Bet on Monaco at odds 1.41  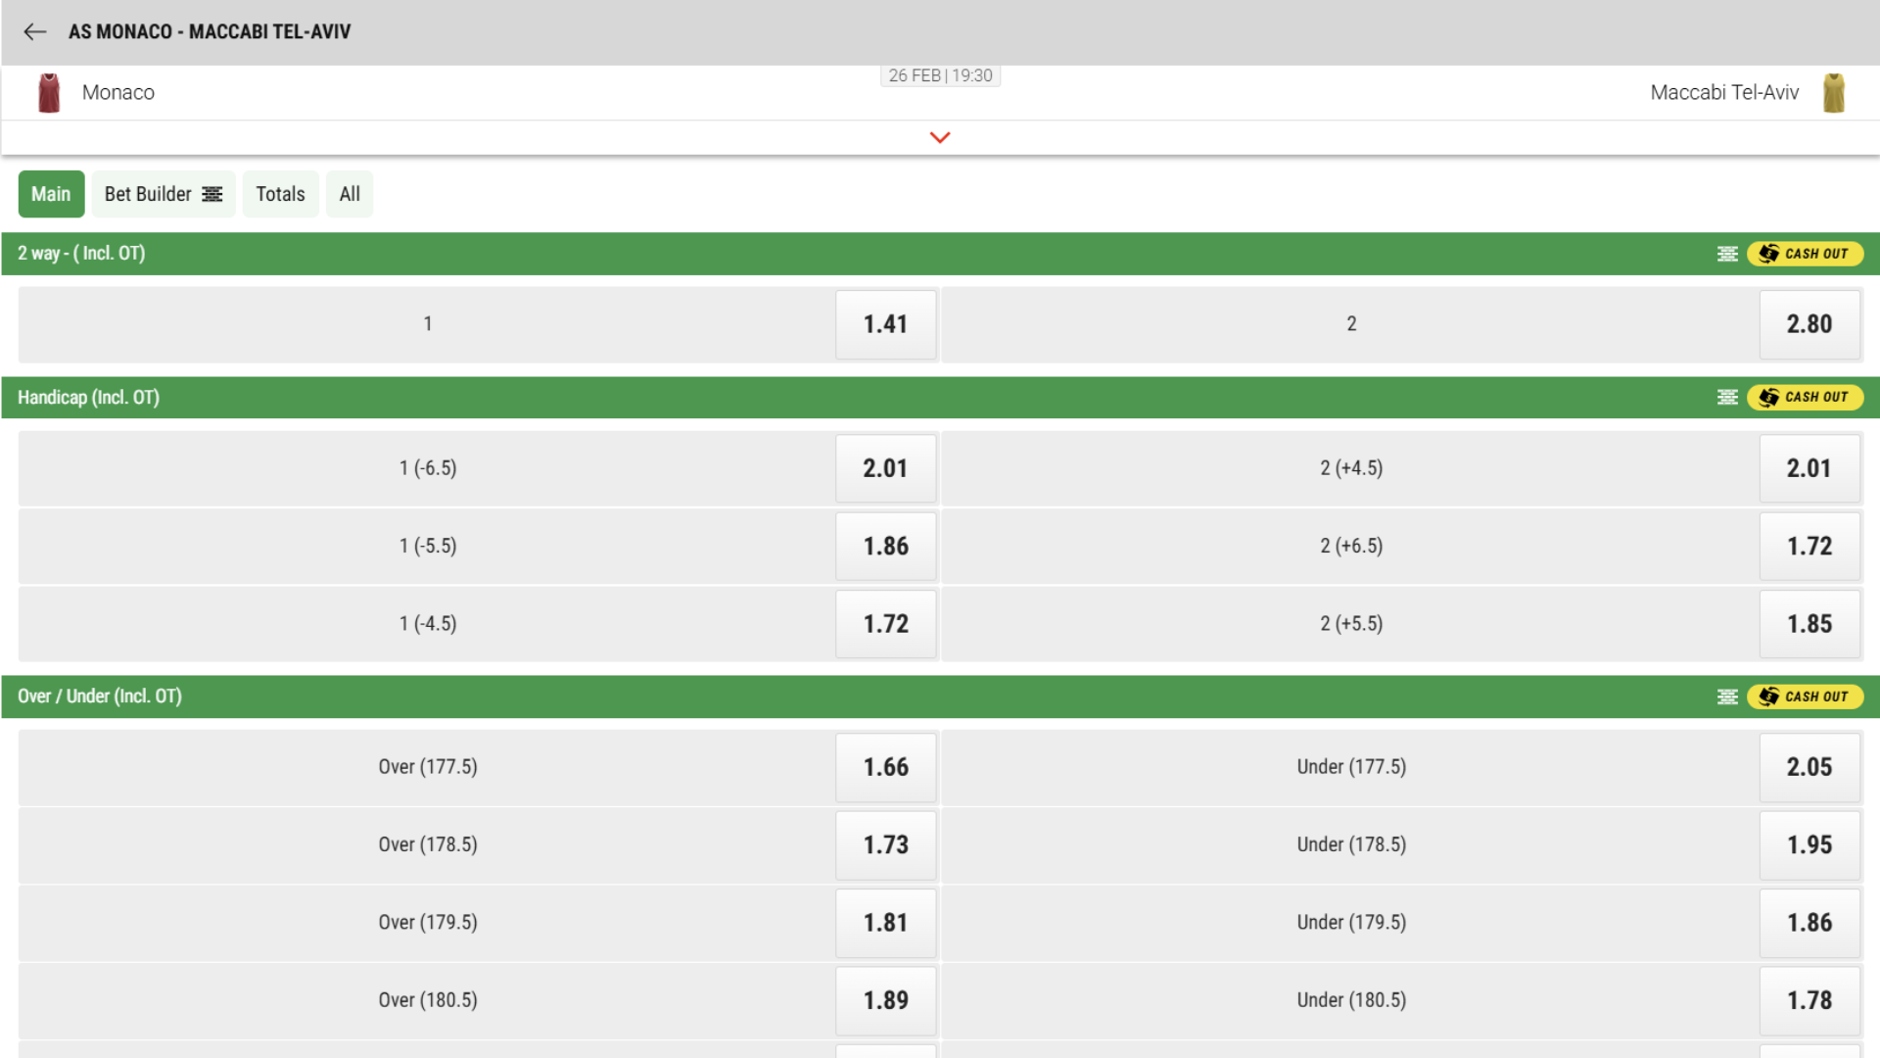[885, 324]
